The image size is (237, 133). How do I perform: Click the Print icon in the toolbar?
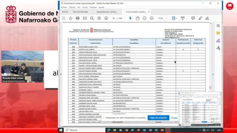pyautogui.click(x=77, y=18)
